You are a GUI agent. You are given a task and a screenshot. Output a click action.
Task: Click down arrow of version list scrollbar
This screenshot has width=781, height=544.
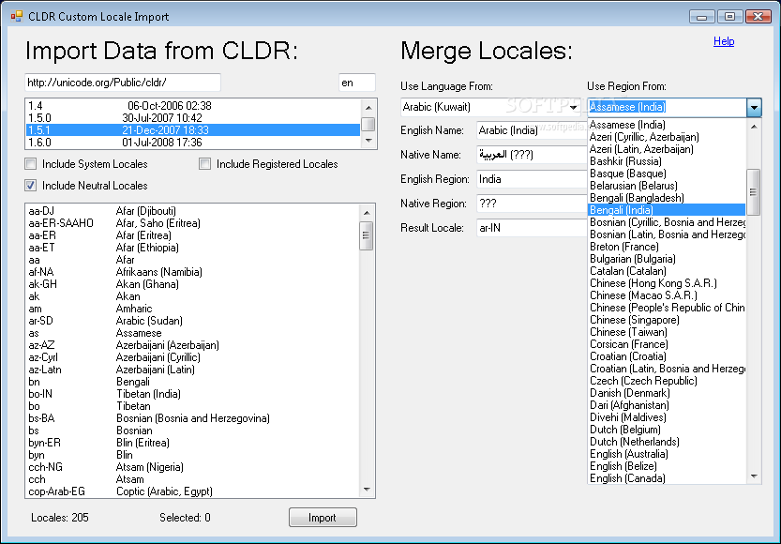(368, 141)
